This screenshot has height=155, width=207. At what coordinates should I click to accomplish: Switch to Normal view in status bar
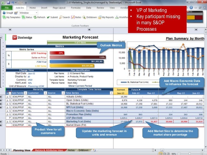160,154
